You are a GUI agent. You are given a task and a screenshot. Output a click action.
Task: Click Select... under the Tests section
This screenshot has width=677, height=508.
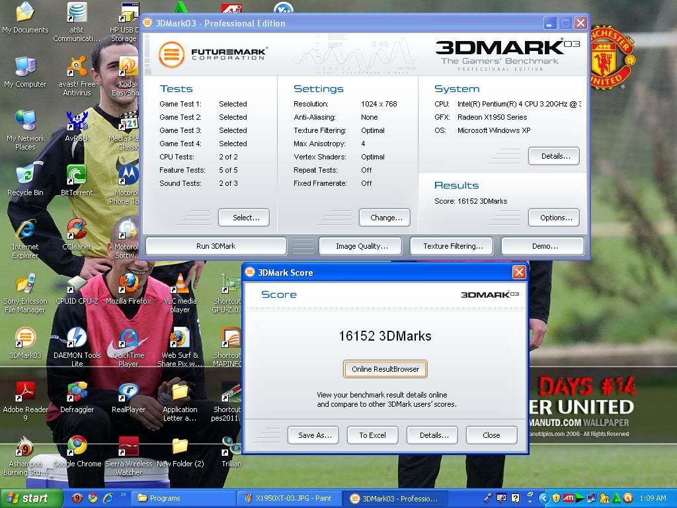[x=244, y=218]
